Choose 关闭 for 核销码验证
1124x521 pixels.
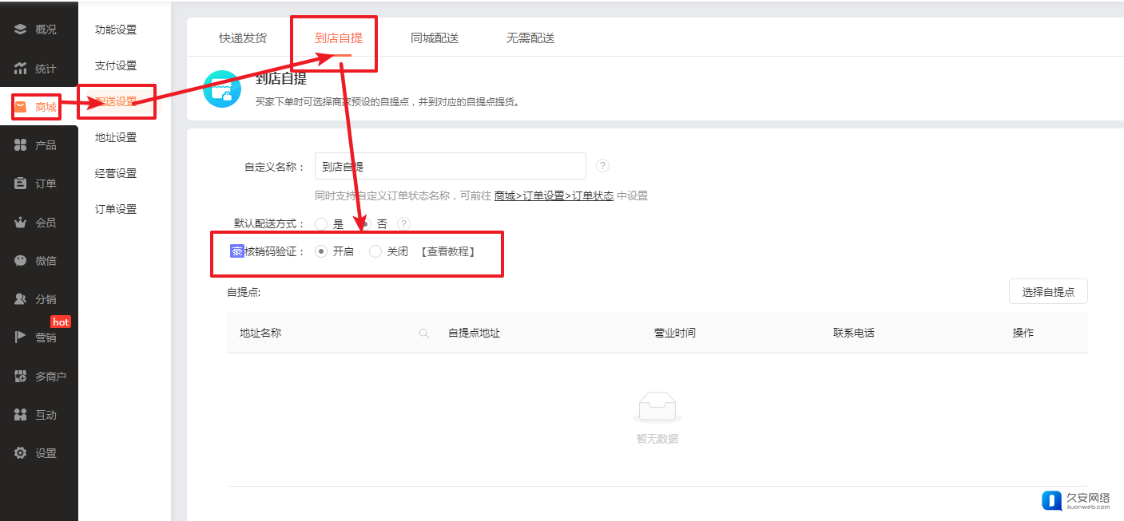(375, 251)
